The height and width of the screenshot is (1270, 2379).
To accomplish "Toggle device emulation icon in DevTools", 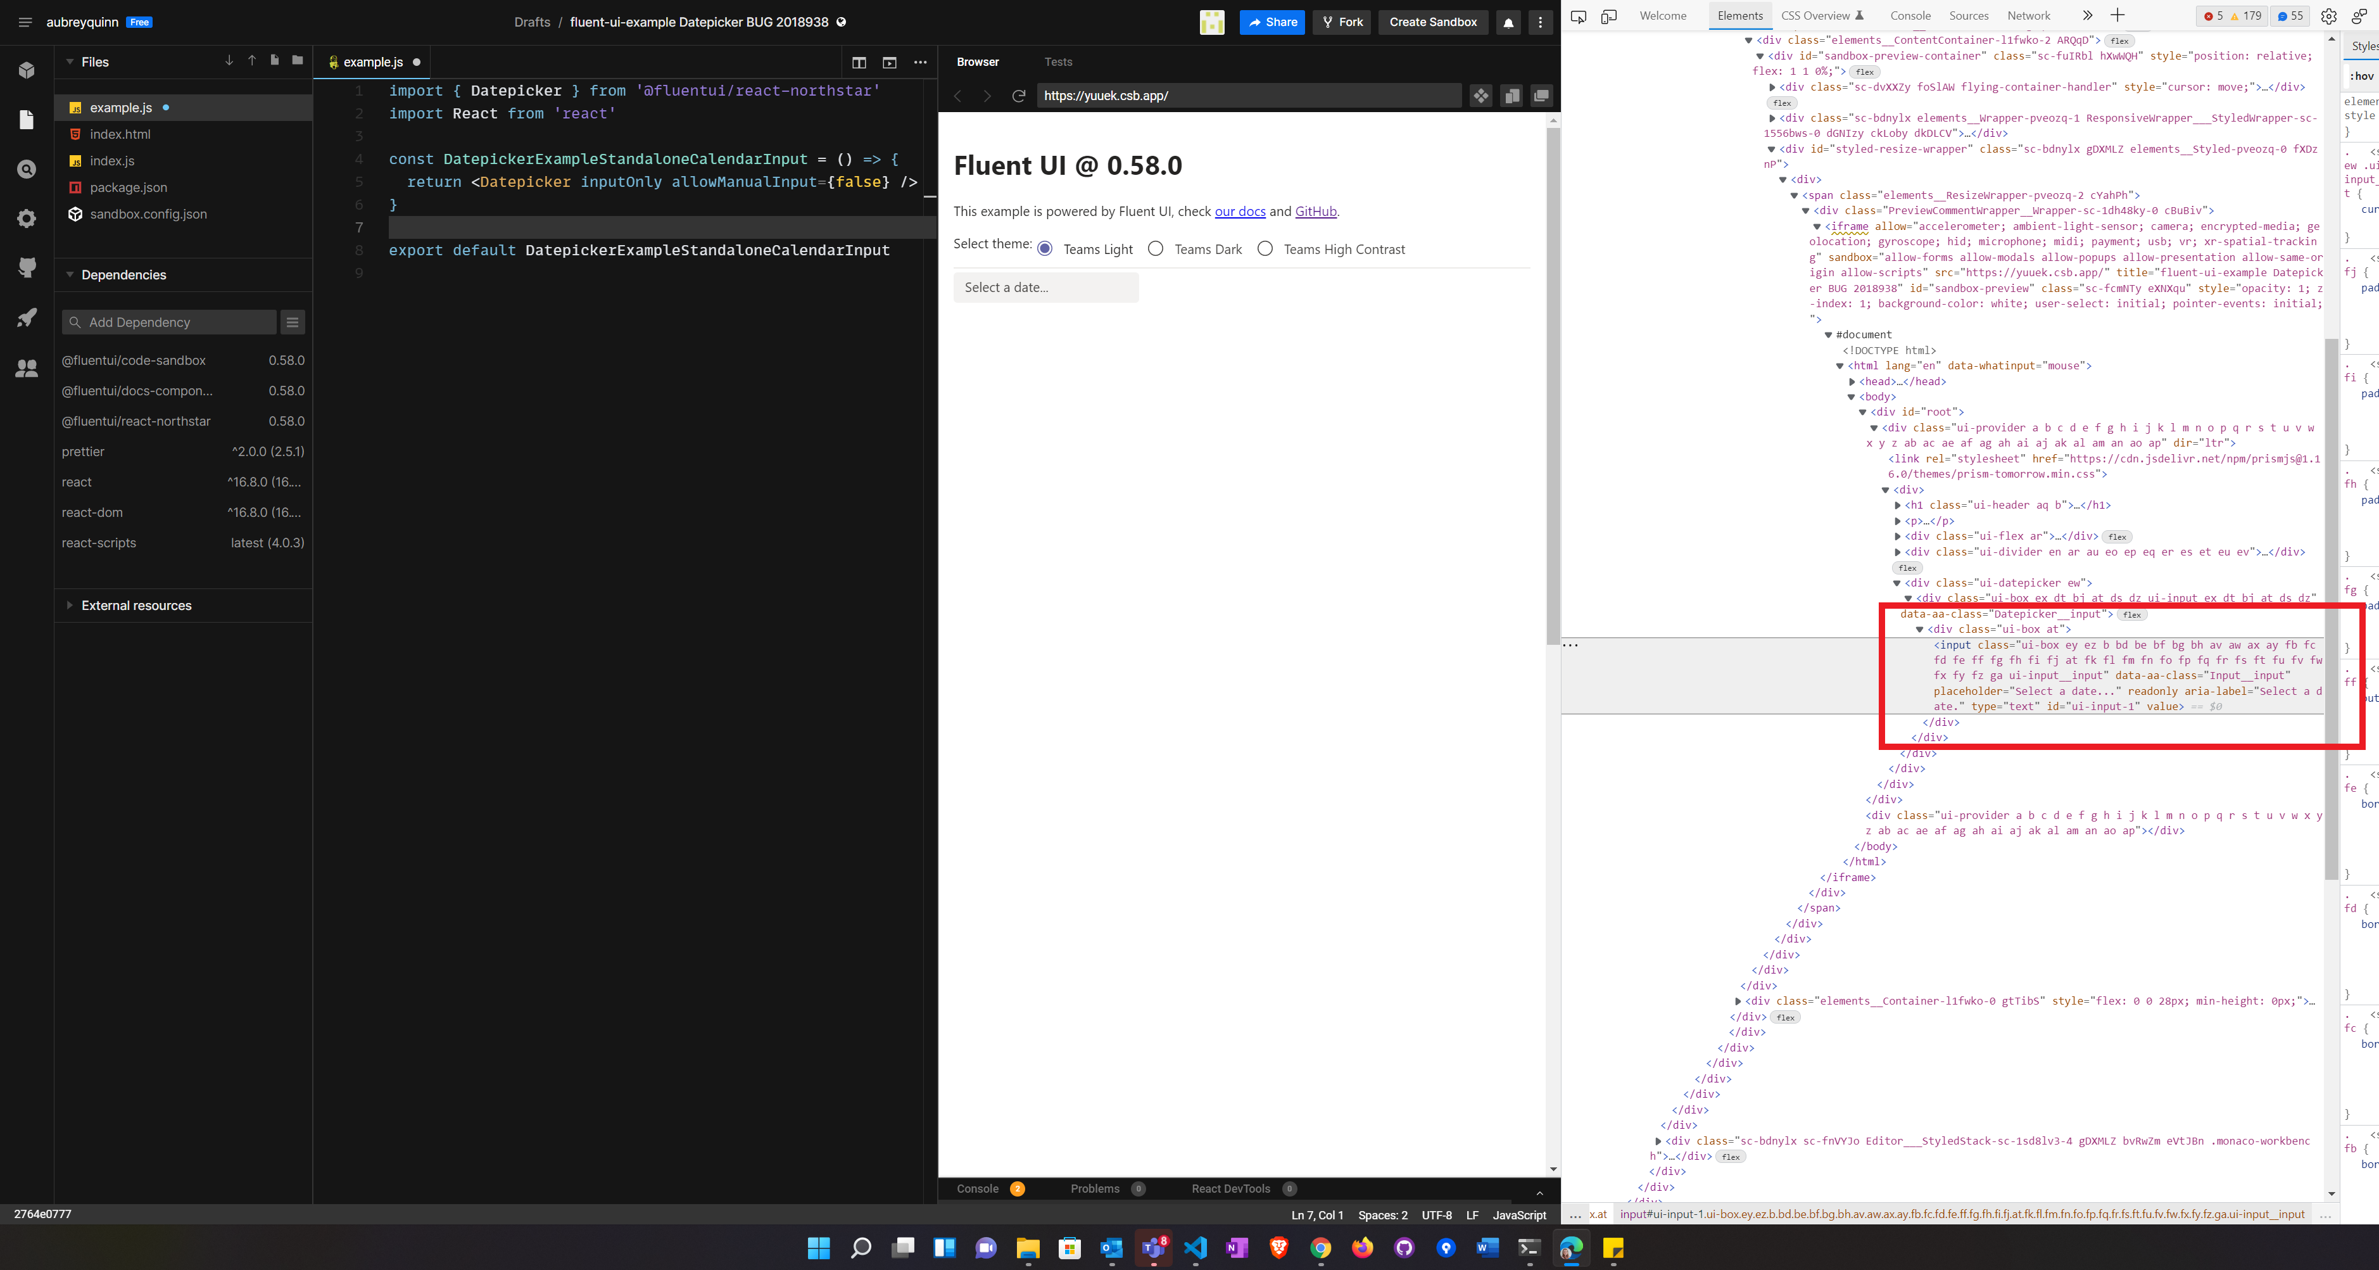I will [x=1609, y=16].
